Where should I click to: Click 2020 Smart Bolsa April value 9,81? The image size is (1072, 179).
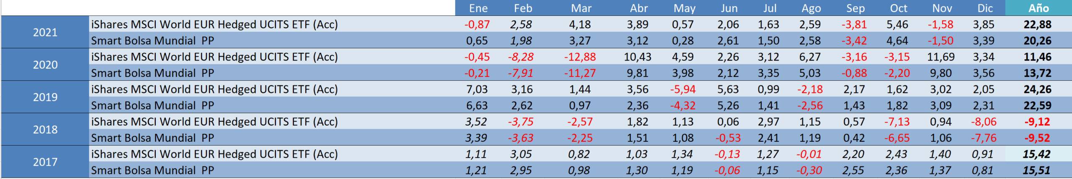637,73
